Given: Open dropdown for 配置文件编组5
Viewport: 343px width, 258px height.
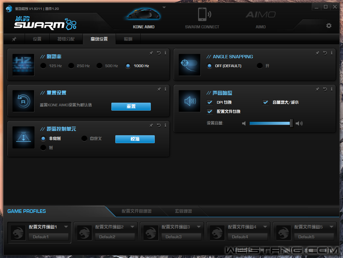Looking at the screenshot, I should coord(332,227).
